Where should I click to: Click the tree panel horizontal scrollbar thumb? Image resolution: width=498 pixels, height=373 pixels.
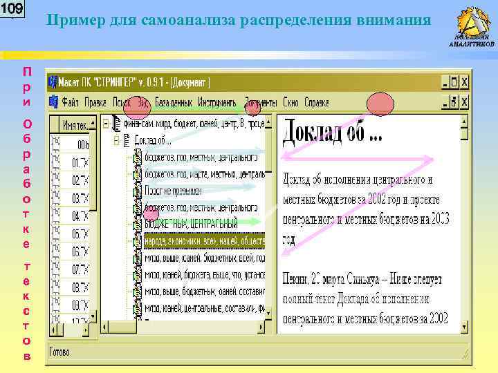click(x=122, y=327)
